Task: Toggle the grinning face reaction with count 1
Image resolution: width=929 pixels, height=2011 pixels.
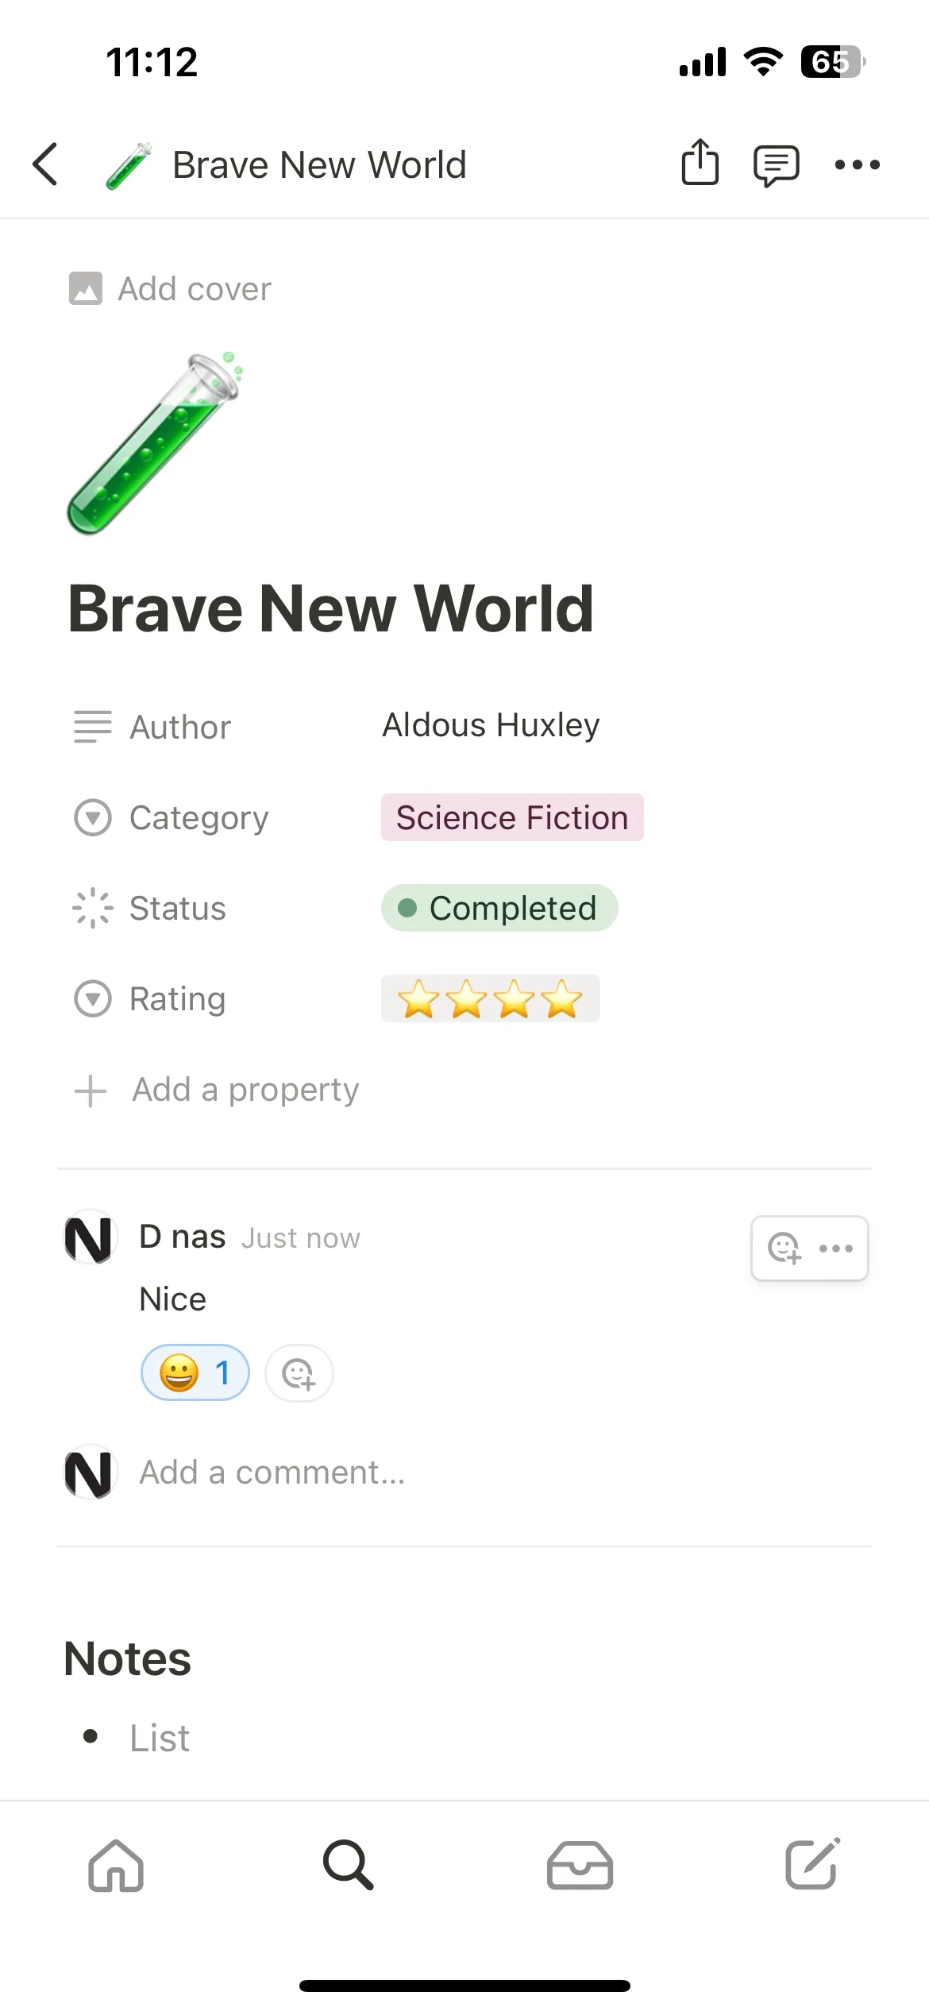Action: click(195, 1373)
